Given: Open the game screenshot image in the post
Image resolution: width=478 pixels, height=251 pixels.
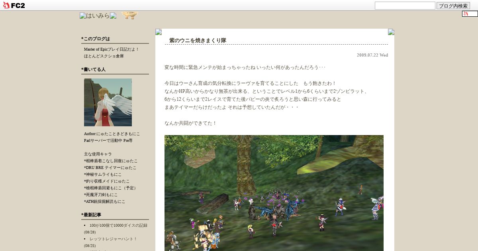Looking at the screenshot, I should click(274, 193).
